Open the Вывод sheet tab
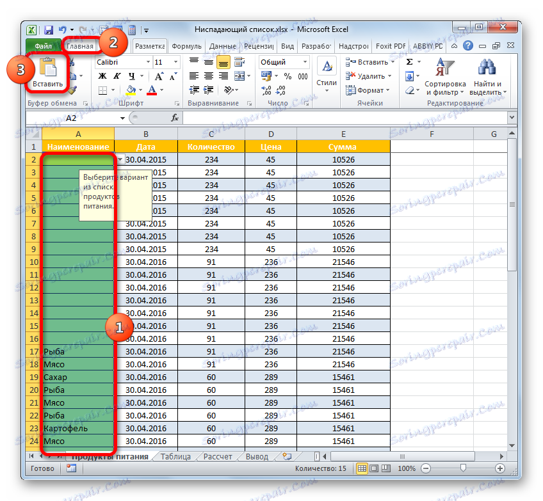This screenshot has width=543, height=501. tap(257, 457)
